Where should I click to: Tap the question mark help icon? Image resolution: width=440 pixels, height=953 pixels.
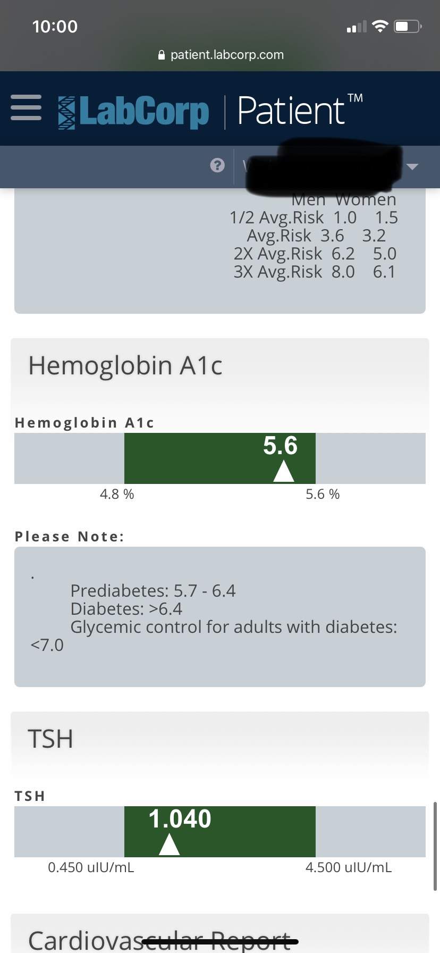[x=217, y=165]
